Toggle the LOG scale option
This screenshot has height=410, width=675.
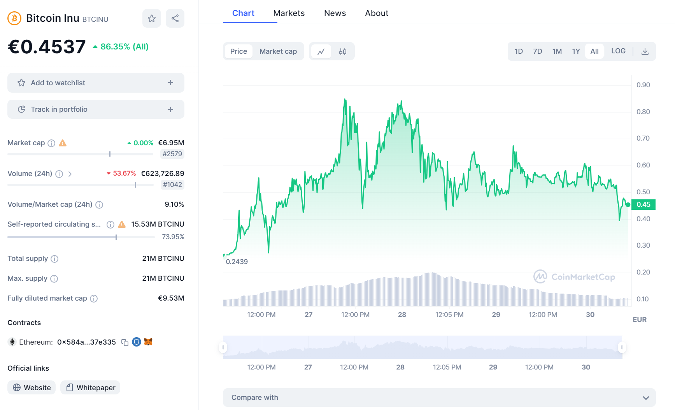[x=618, y=51]
